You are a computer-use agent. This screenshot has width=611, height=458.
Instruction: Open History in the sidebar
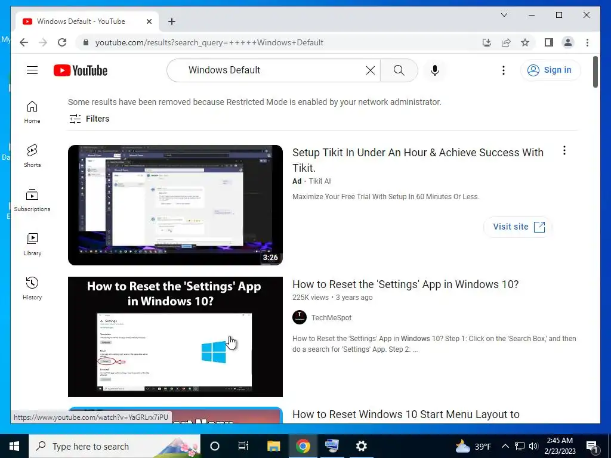click(32, 288)
